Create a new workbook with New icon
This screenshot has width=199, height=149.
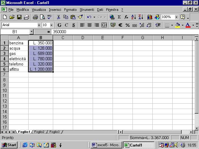5,17
